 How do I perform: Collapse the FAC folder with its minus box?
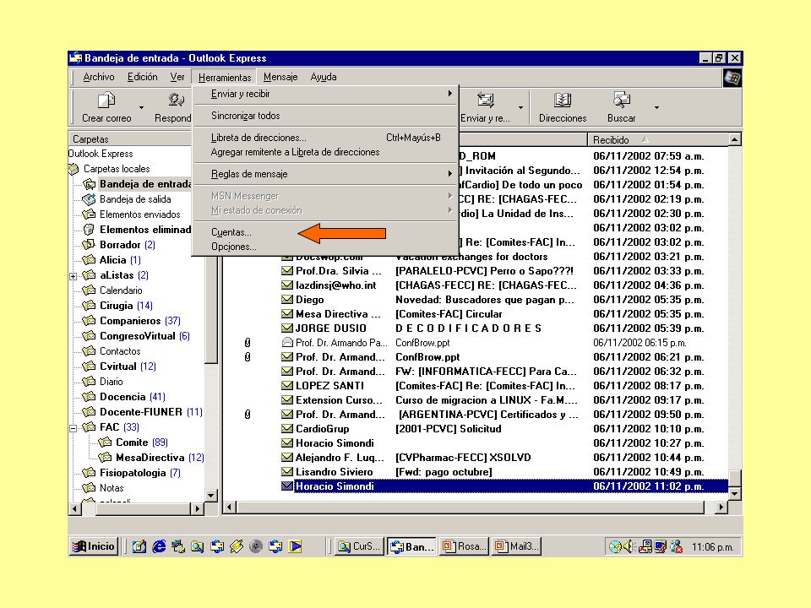[73, 428]
